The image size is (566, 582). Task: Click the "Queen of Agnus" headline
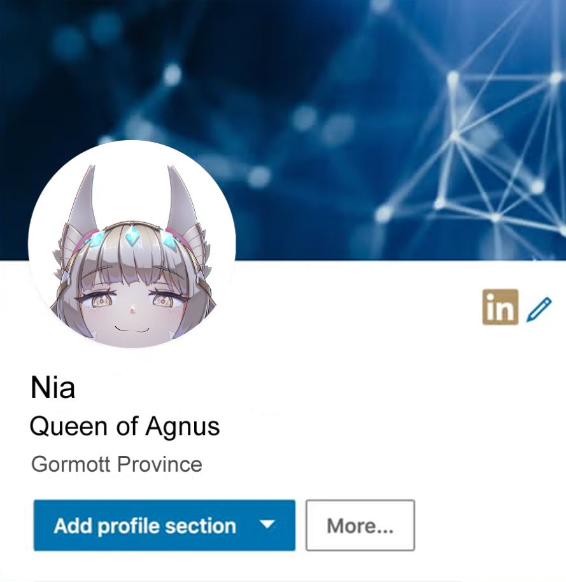coord(125,426)
